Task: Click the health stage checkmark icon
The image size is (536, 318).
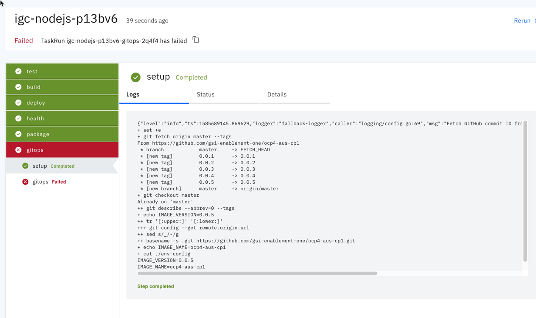Action: 18,118
